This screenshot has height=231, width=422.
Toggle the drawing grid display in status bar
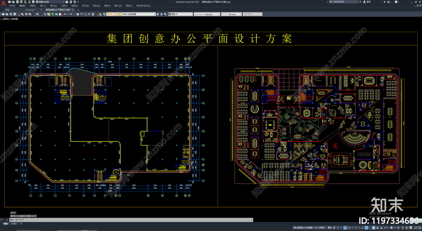(334, 228)
